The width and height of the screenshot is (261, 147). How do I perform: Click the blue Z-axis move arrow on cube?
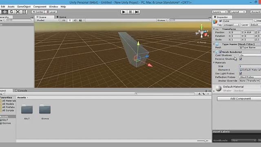(147, 57)
